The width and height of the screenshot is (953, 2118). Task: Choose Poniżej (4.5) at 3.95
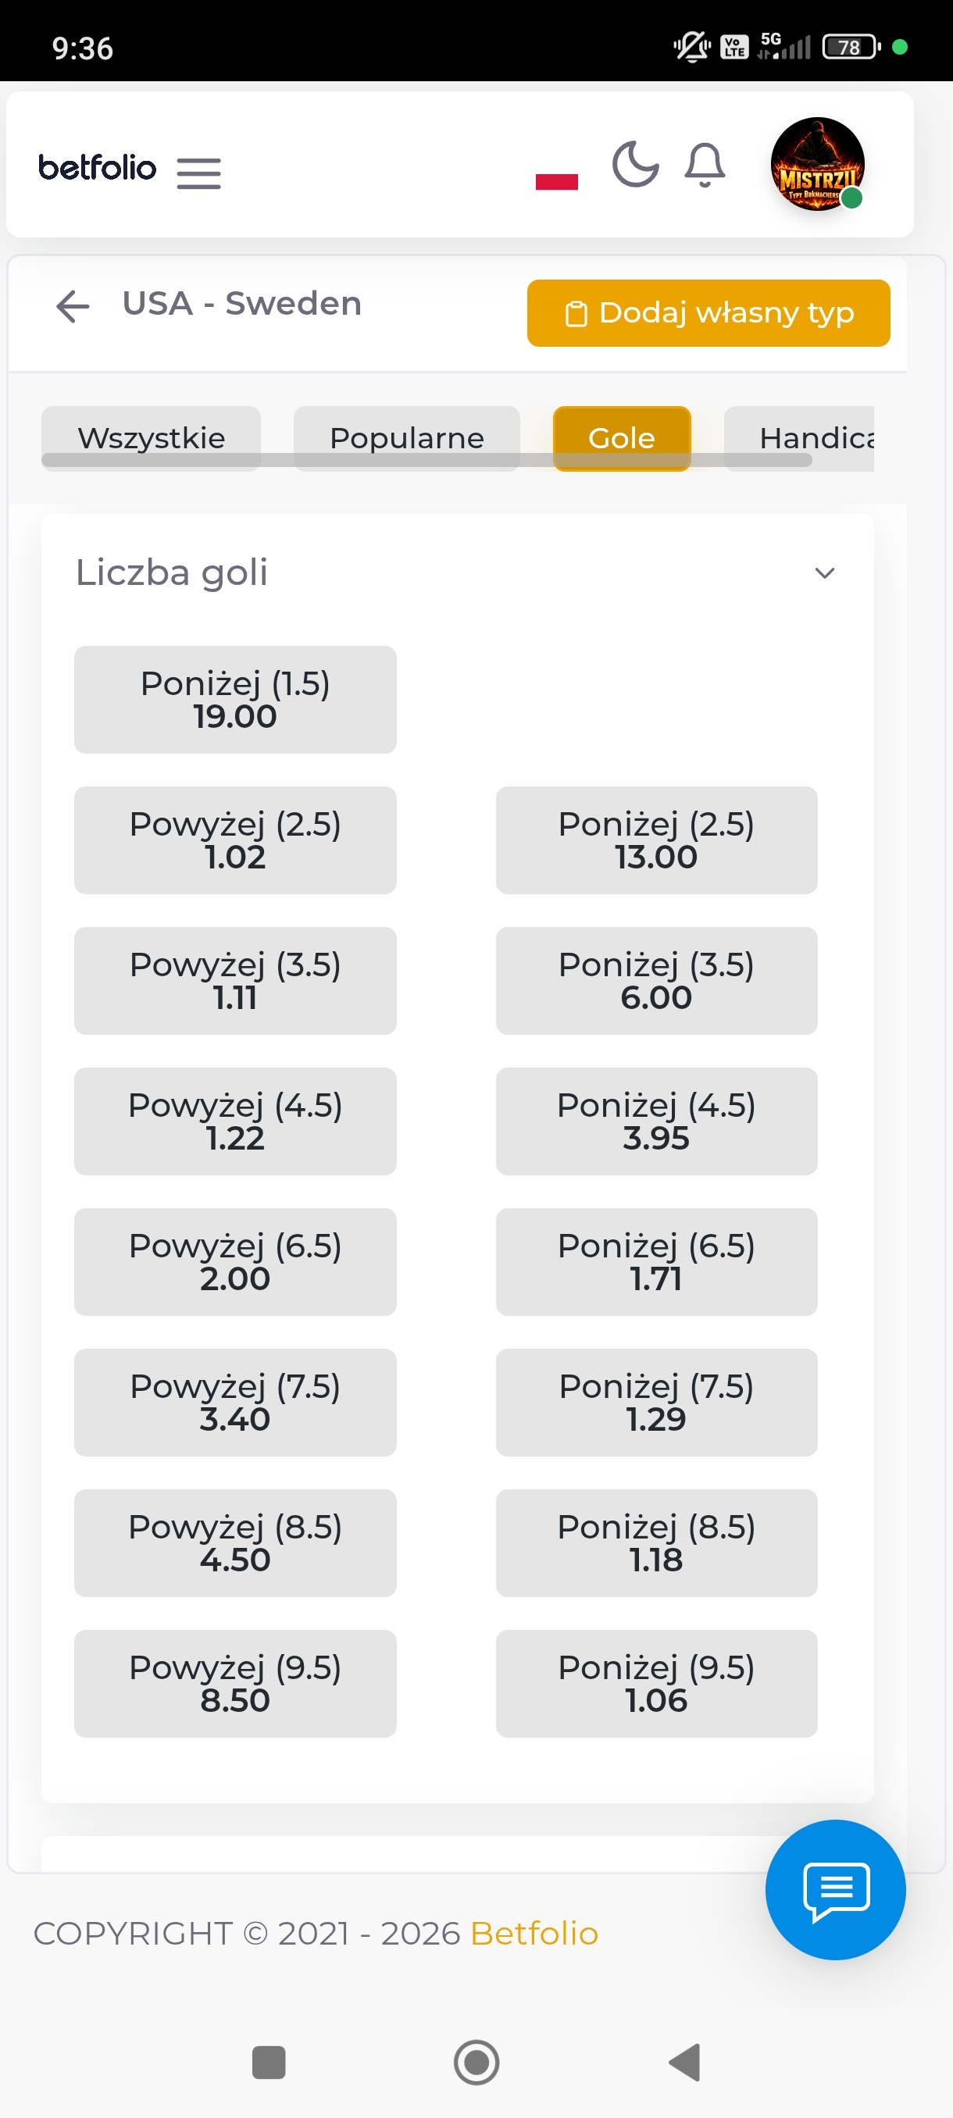pyautogui.click(x=655, y=1121)
